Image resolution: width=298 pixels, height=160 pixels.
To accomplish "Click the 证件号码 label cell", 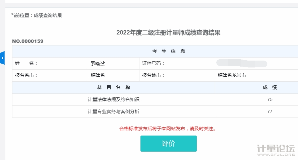I will (154, 63).
